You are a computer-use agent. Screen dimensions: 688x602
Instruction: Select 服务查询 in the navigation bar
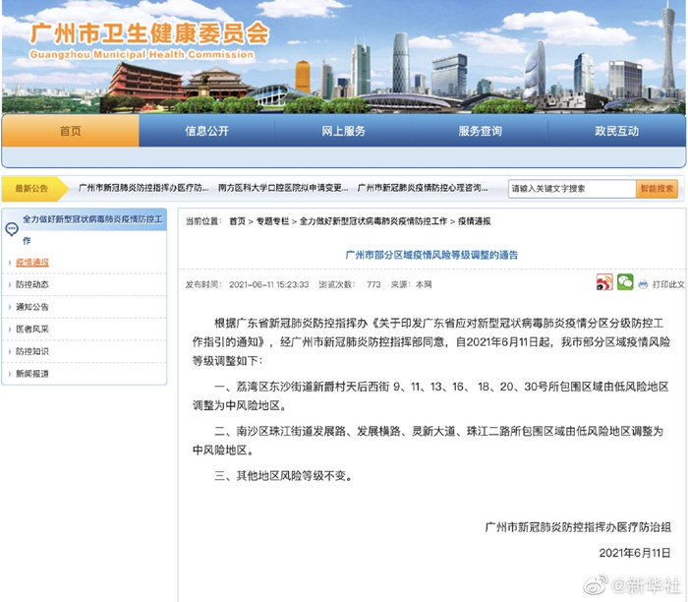coord(480,131)
